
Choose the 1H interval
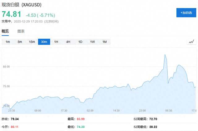click(x=56, y=42)
